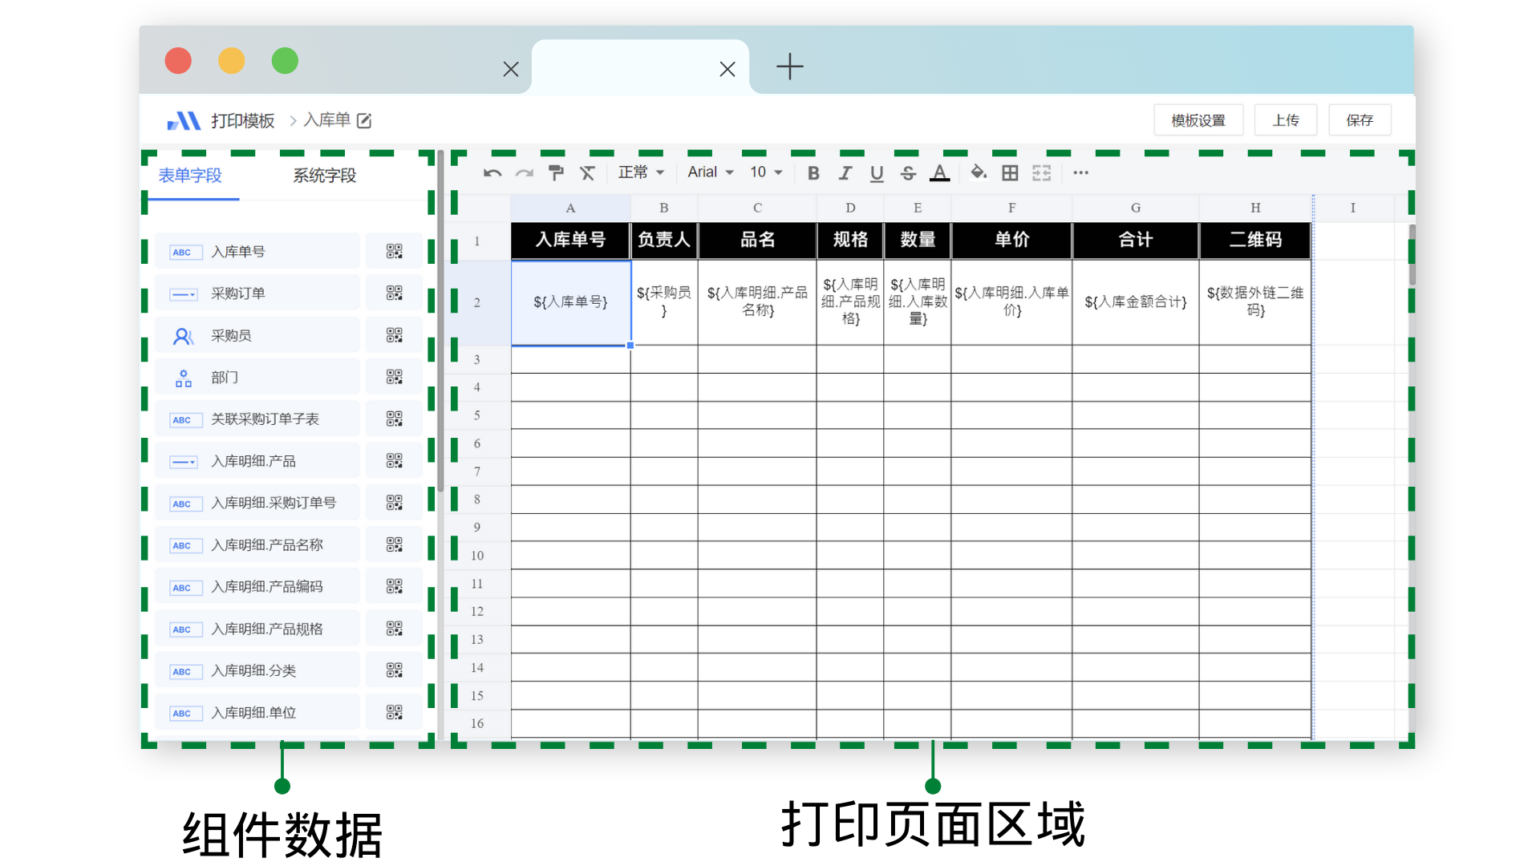Switch to the 表单字段 tab

(x=190, y=175)
